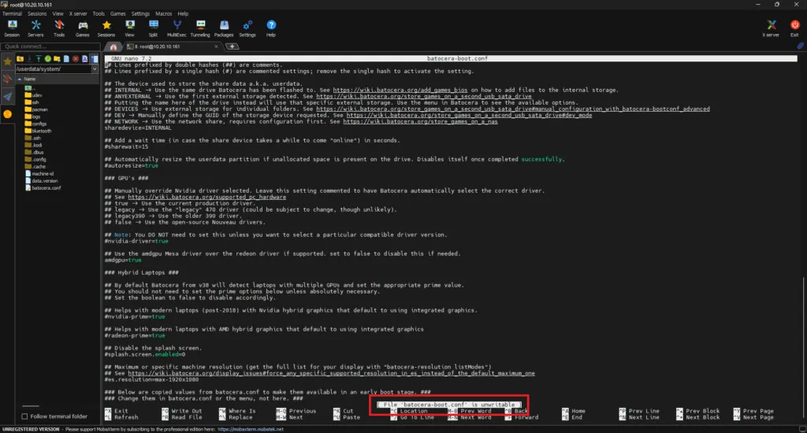Click the SFTP download arrow icon
The height and width of the screenshot is (433, 807).
coord(29,58)
